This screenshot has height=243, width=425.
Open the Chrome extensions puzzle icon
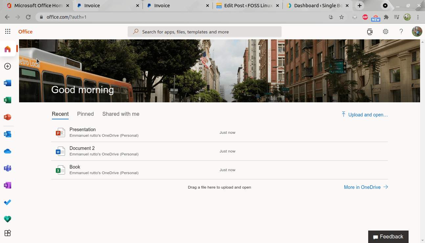point(386,17)
